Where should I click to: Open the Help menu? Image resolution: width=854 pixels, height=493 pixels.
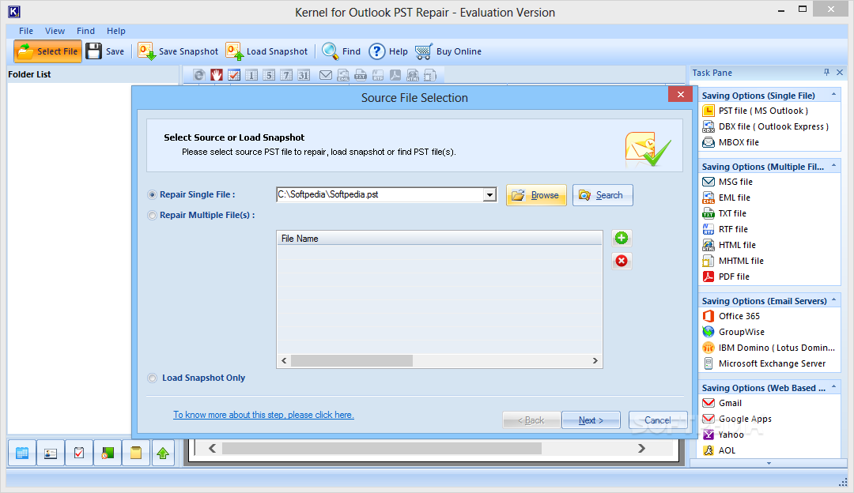tap(116, 31)
